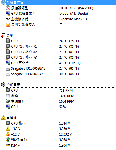Viewport: 116px width, 150px height.
Task: Click the 711 RPM CPU fan value
Action: [x=66, y=90]
